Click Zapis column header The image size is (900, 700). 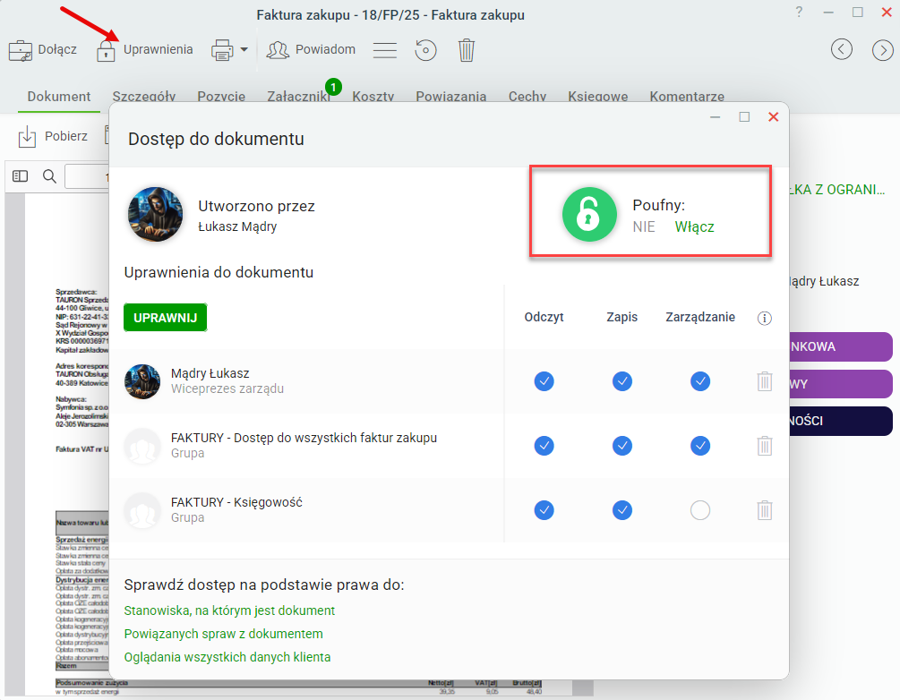point(622,317)
